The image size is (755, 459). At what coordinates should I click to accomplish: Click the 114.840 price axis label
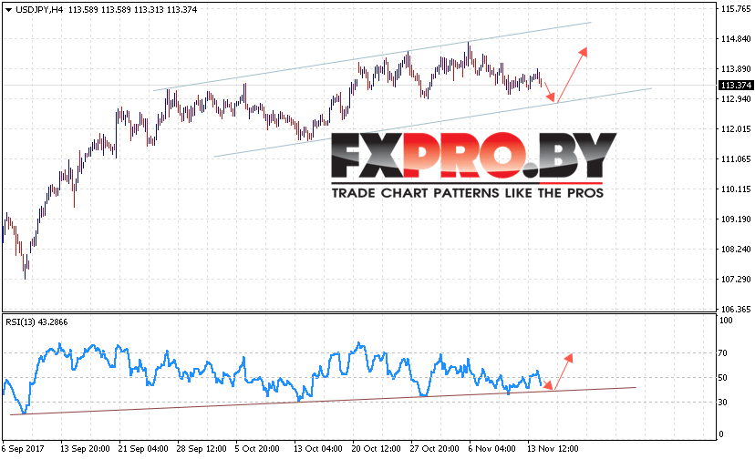(736, 39)
